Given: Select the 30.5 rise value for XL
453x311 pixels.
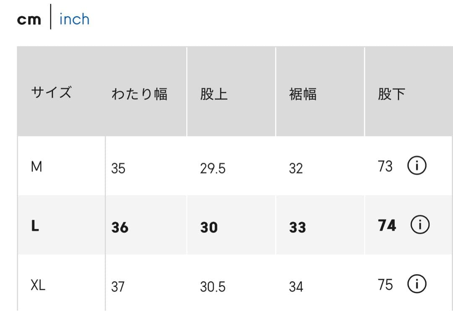Looking at the screenshot, I should [213, 287].
